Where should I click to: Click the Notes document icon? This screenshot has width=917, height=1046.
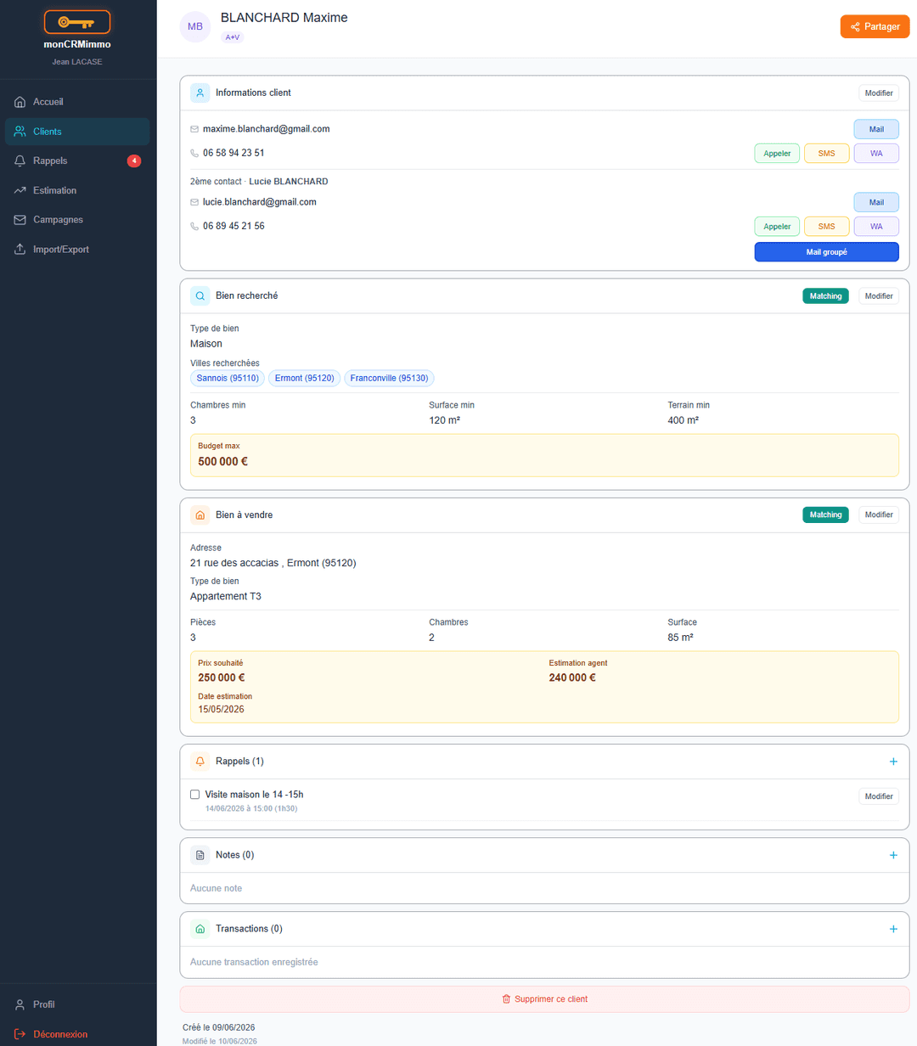point(200,855)
